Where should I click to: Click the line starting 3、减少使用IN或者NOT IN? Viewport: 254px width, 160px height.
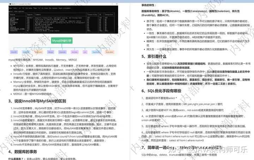pos(183,110)
